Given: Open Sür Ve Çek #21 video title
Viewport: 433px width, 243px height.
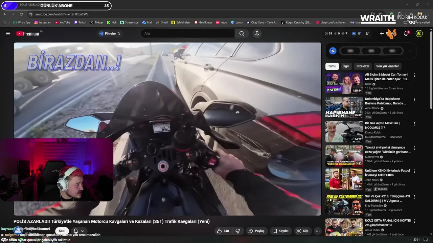Looking at the screenshot, I should tap(387, 198).
